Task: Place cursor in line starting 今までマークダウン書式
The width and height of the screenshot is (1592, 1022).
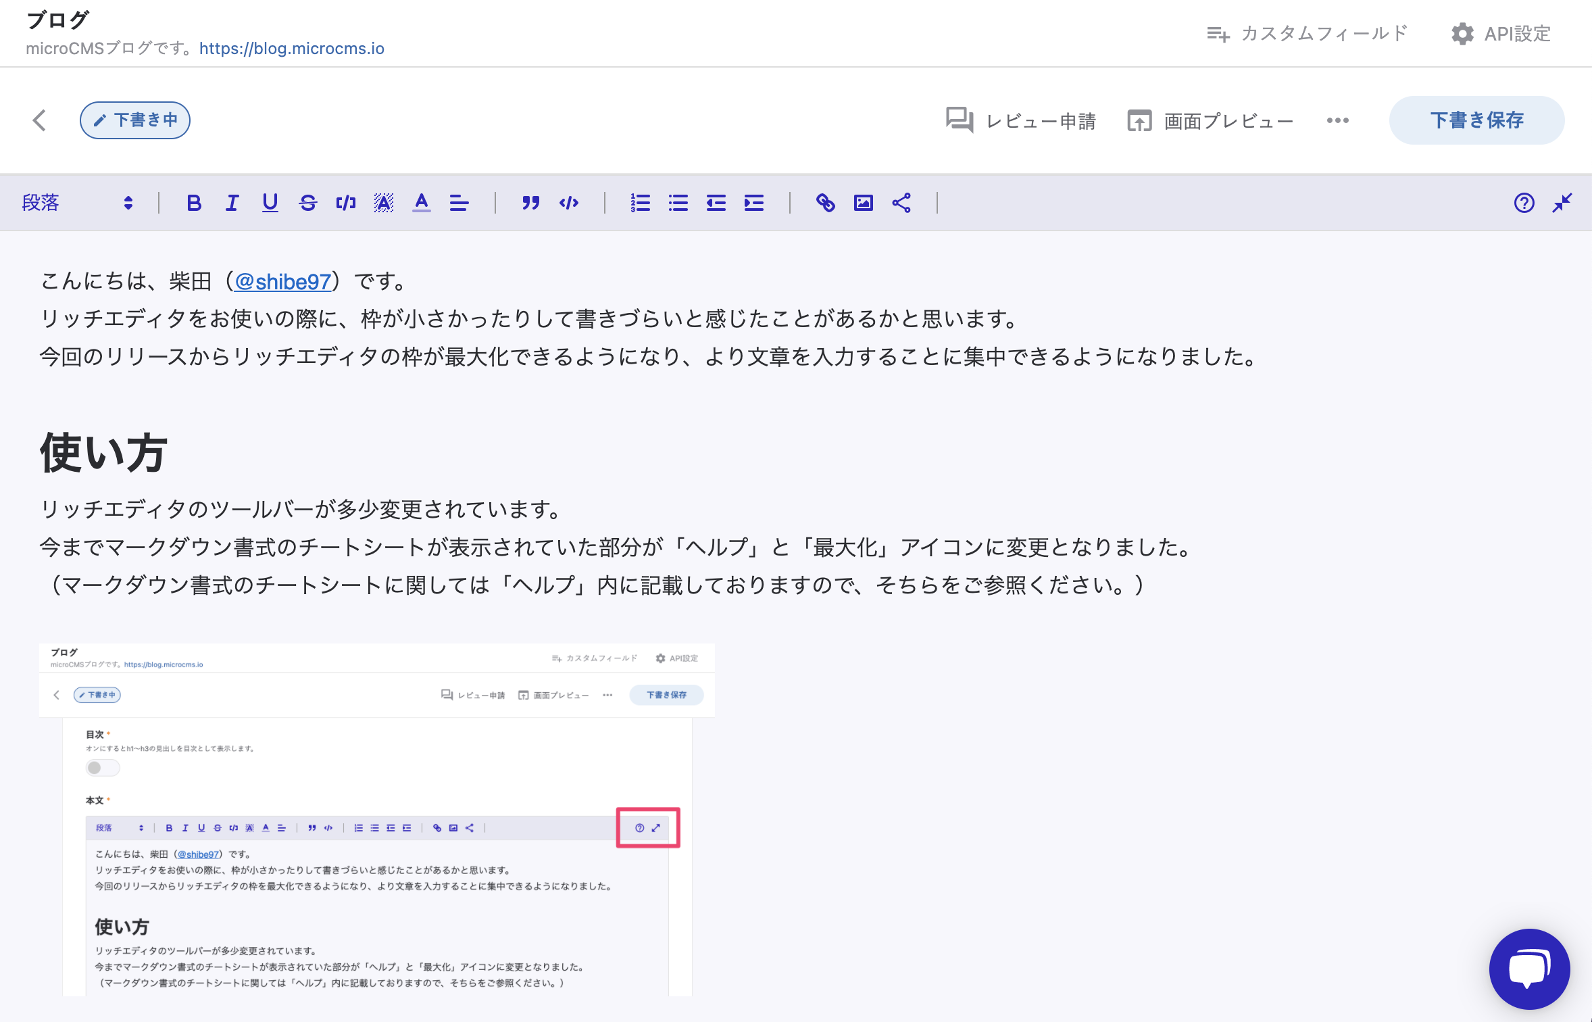Action: (616, 547)
